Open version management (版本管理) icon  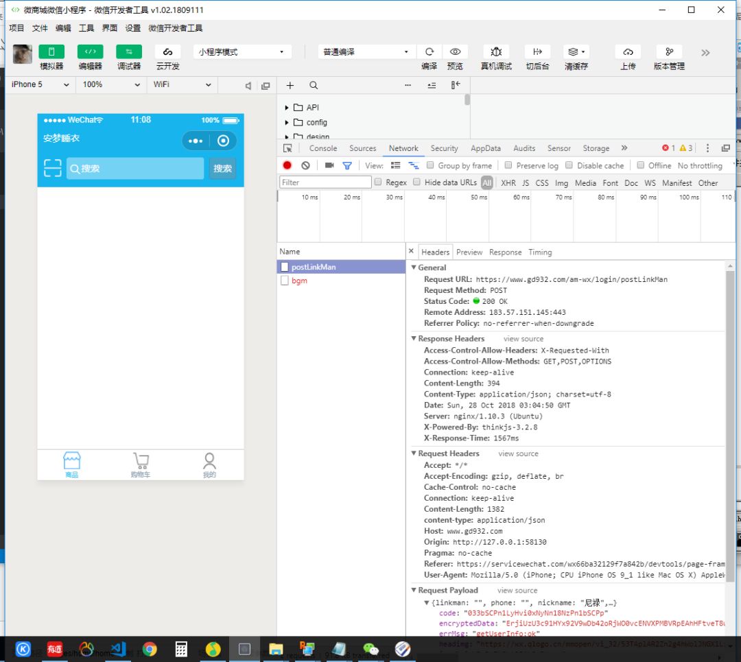coord(669,51)
